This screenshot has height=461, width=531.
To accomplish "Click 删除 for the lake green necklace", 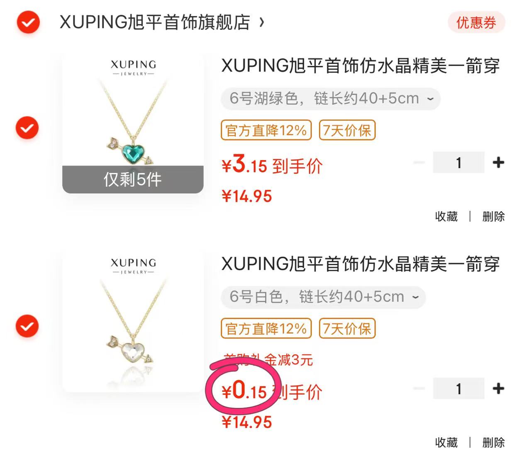I will point(493,216).
